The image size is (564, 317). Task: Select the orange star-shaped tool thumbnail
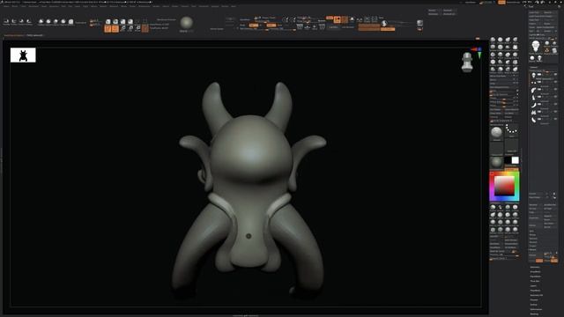click(x=547, y=51)
